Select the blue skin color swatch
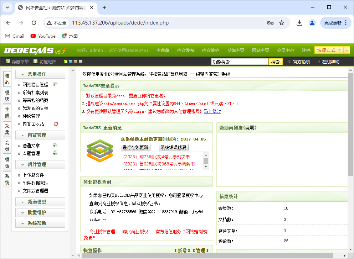The width and height of the screenshot is (354, 259). pos(71,62)
